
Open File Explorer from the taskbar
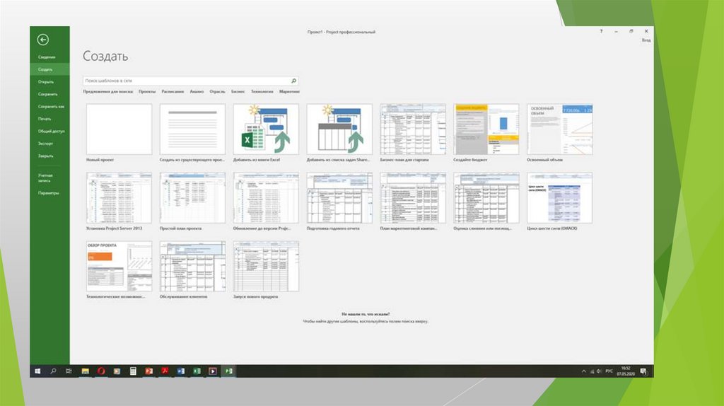click(x=85, y=371)
